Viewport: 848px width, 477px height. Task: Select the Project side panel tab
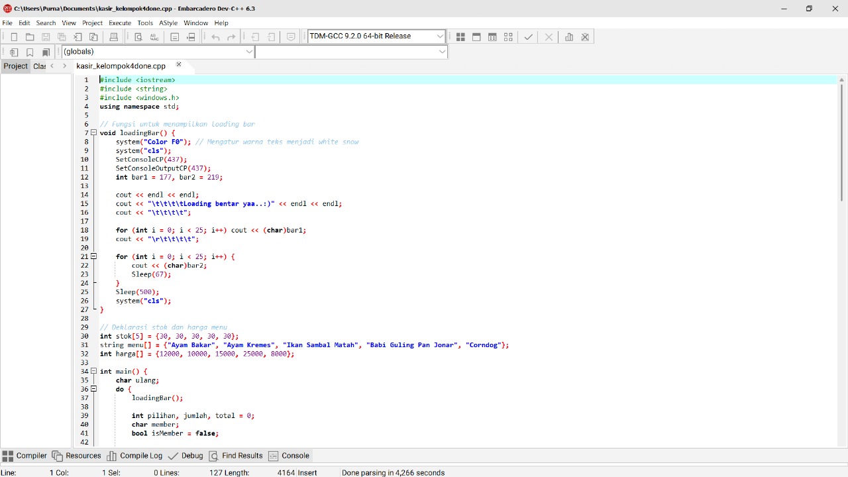point(15,66)
